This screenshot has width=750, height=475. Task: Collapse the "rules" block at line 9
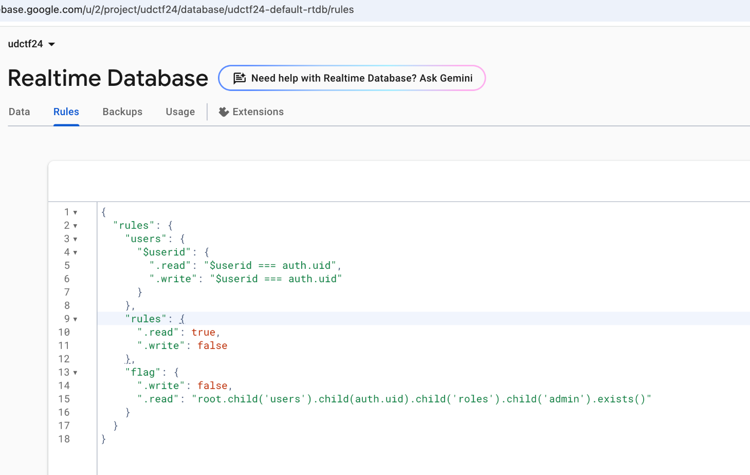click(75, 319)
